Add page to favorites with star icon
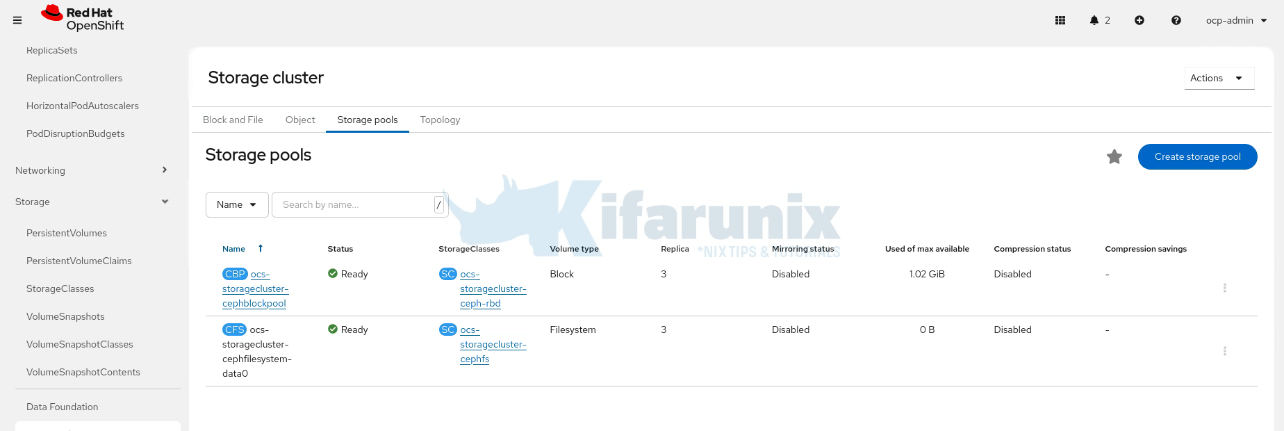The height and width of the screenshot is (431, 1284). click(x=1114, y=156)
